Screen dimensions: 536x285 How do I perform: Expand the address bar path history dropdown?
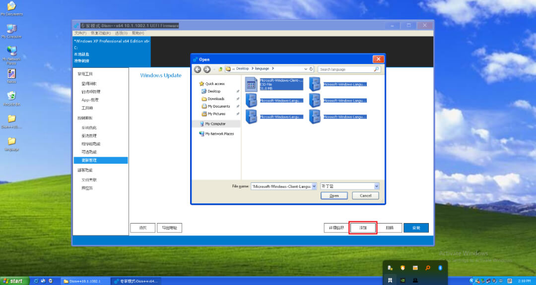click(305, 69)
